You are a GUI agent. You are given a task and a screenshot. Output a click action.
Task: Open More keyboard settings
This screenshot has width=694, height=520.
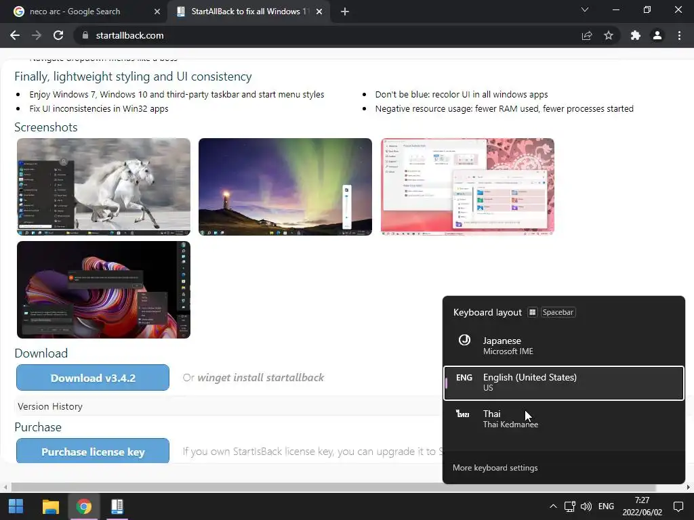point(495,468)
